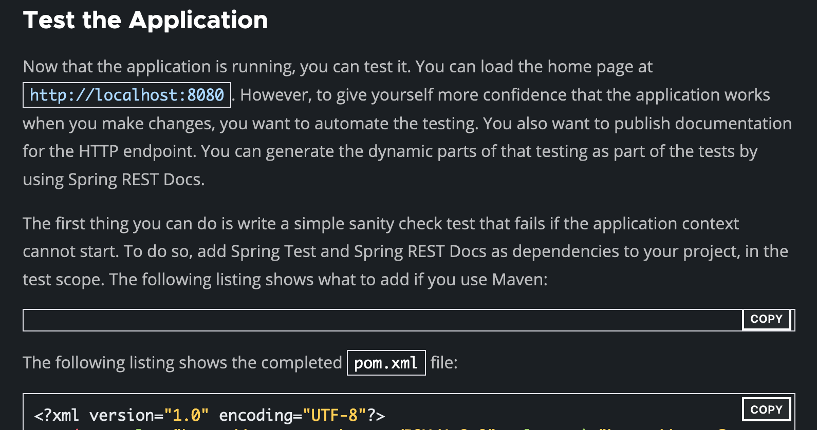This screenshot has width=817, height=430.
Task: Click the Test the Application heading
Action: click(x=145, y=21)
